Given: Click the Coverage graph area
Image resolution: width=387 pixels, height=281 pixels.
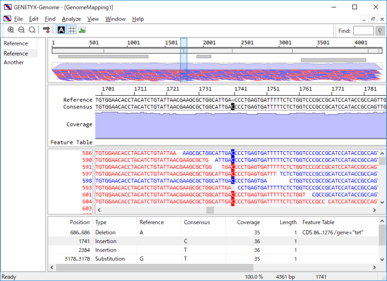Looking at the screenshot, I should [240, 125].
